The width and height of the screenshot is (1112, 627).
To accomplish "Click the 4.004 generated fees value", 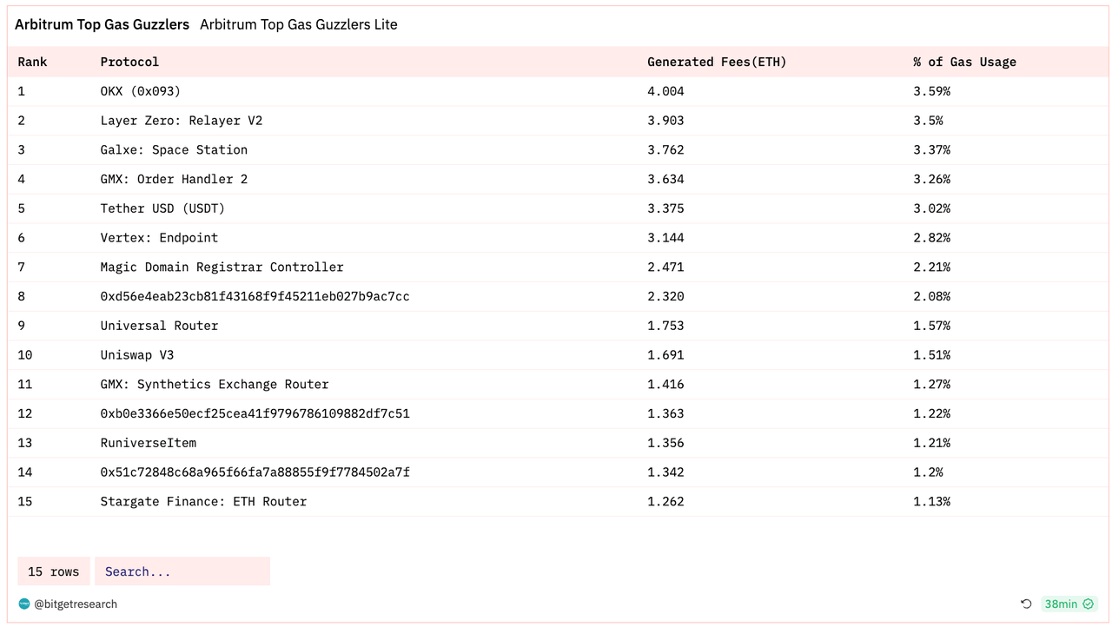I will (x=665, y=91).
